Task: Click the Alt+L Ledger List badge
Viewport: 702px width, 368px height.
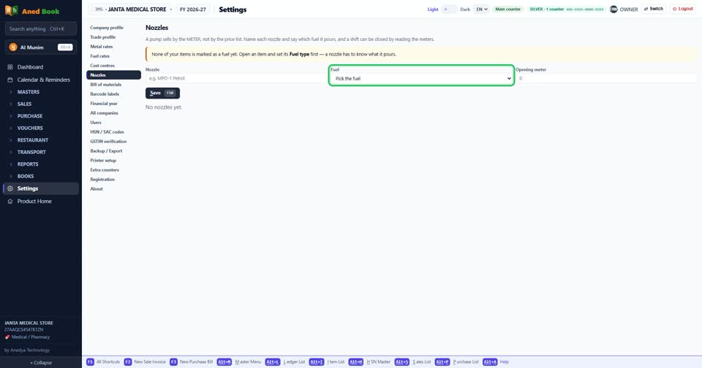Action: point(272,361)
